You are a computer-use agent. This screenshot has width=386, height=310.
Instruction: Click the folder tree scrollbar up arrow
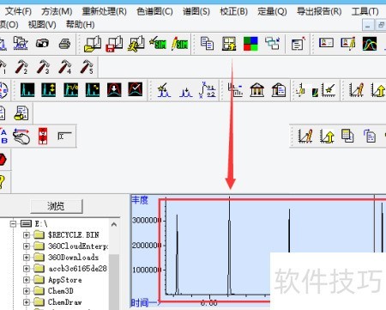pos(114,225)
